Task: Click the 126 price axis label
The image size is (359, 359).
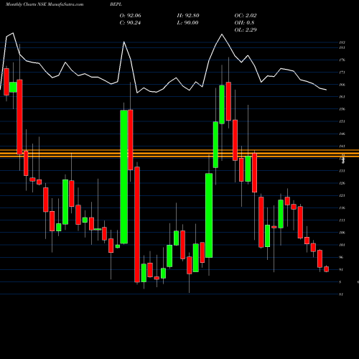Action: pyautogui.click(x=342, y=183)
